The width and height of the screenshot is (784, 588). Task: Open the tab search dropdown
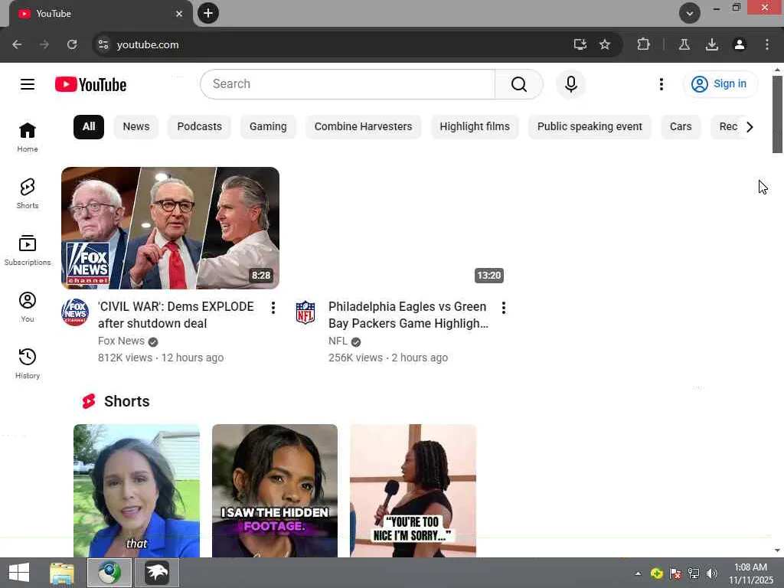[x=689, y=13]
